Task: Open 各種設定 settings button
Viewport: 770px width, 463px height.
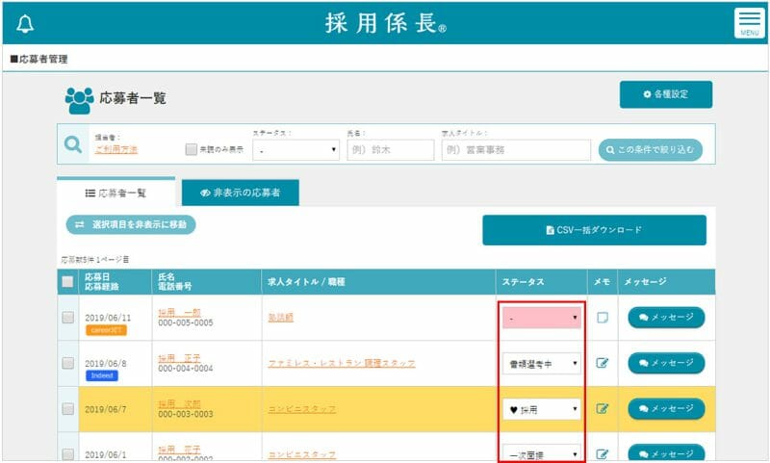Action: click(x=666, y=94)
